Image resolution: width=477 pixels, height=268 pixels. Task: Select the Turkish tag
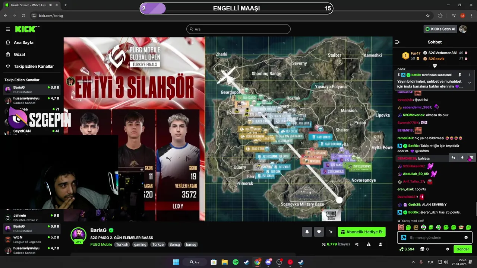pos(122,245)
